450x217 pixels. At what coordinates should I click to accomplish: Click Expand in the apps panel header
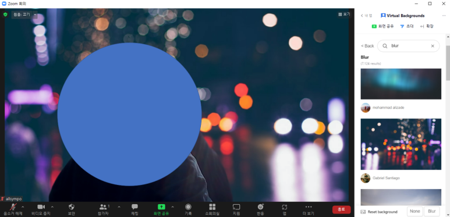(x=427, y=26)
